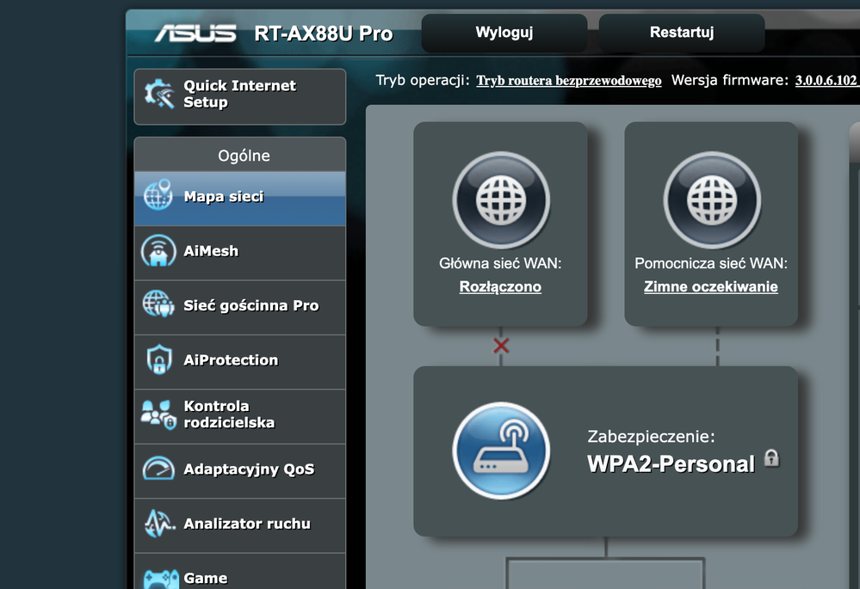Click the blue wireless router icon

tap(500, 450)
